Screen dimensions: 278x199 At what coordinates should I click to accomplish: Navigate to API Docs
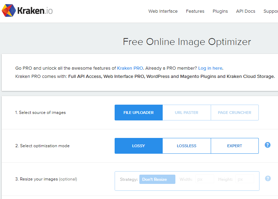tap(246, 11)
